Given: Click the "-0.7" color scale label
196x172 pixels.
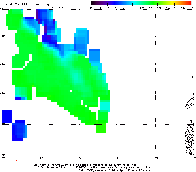Looking at the screenshot, I should pyautogui.click(x=141, y=8).
